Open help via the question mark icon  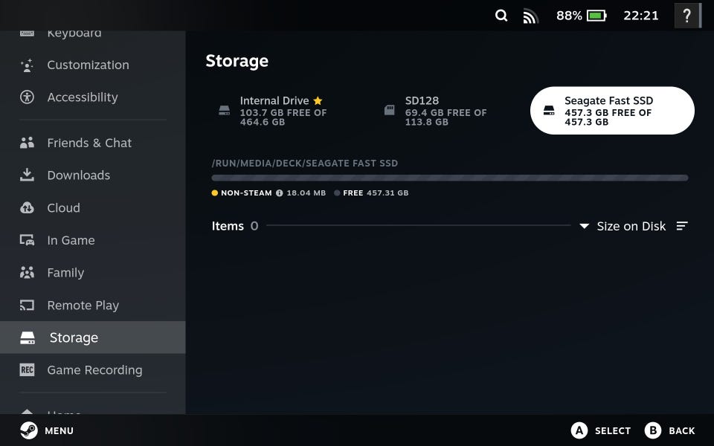(686, 16)
